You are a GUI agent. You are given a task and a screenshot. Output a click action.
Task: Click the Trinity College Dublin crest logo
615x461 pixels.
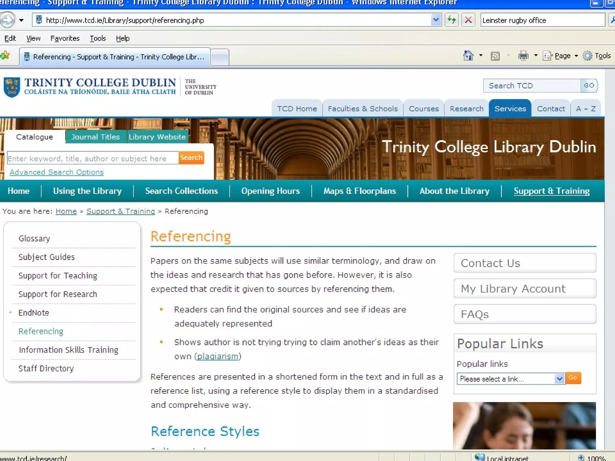(12, 87)
